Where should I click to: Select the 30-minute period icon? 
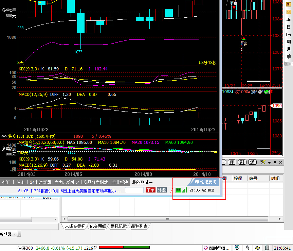pyautogui.click(x=289, y=4)
